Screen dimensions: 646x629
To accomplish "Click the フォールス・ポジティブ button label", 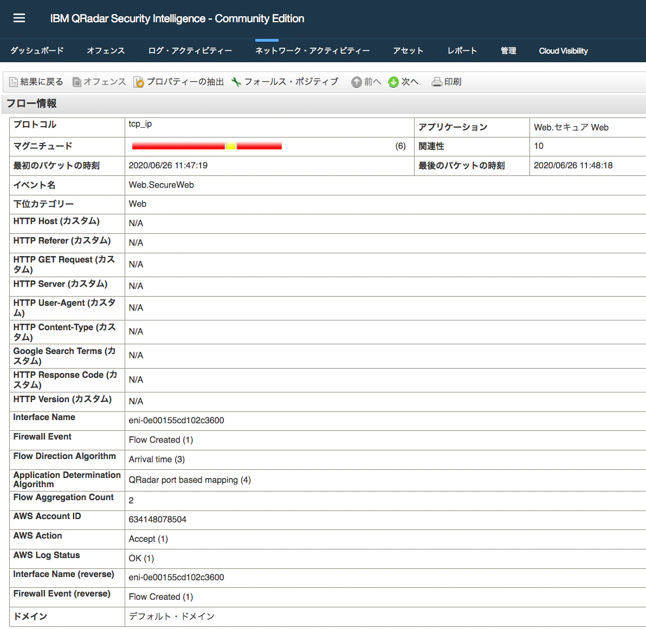I will (291, 82).
